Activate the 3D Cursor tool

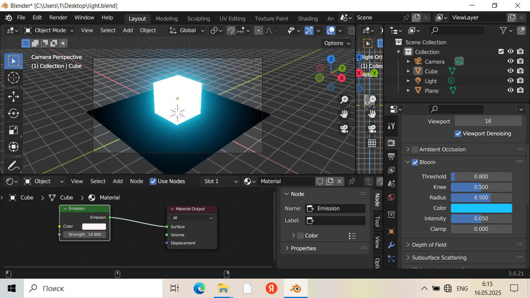point(14,78)
